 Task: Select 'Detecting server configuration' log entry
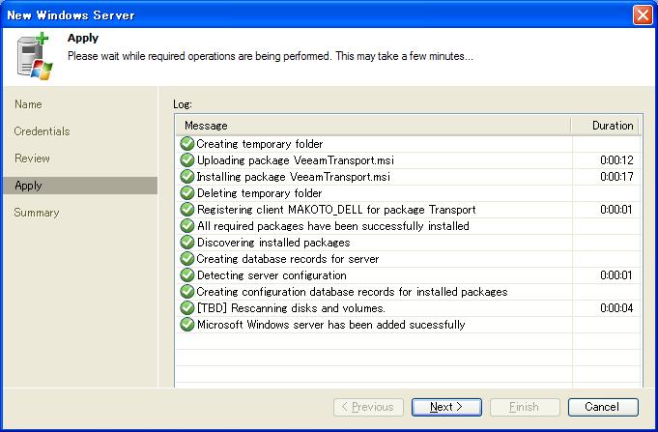[x=409, y=275]
